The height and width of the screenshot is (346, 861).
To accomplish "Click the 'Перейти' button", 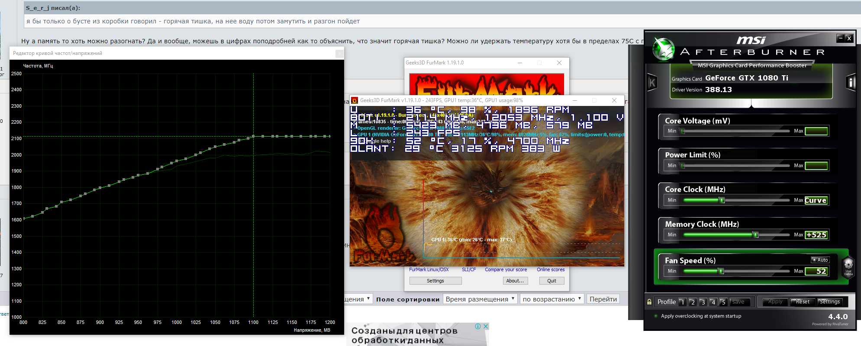I will click(x=603, y=299).
